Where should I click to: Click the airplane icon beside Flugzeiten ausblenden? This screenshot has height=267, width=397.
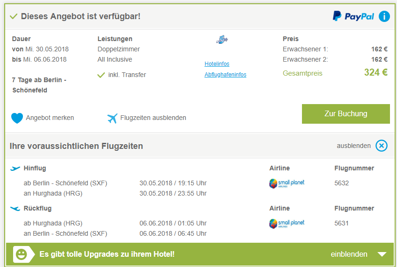(112, 118)
